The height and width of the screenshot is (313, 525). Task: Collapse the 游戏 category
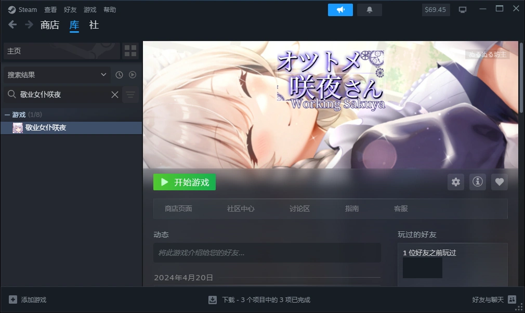[7, 115]
